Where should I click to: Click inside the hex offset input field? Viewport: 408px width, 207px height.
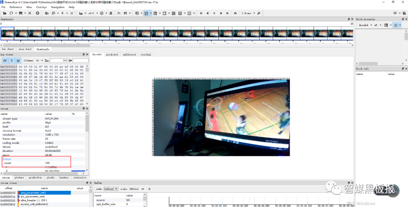[x=59, y=60]
